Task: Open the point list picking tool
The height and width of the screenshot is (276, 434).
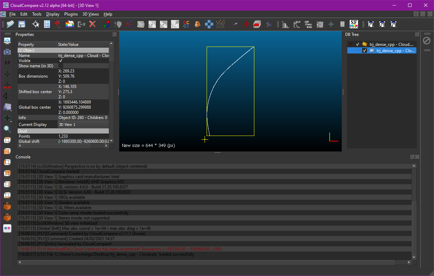Action: pos(47,24)
